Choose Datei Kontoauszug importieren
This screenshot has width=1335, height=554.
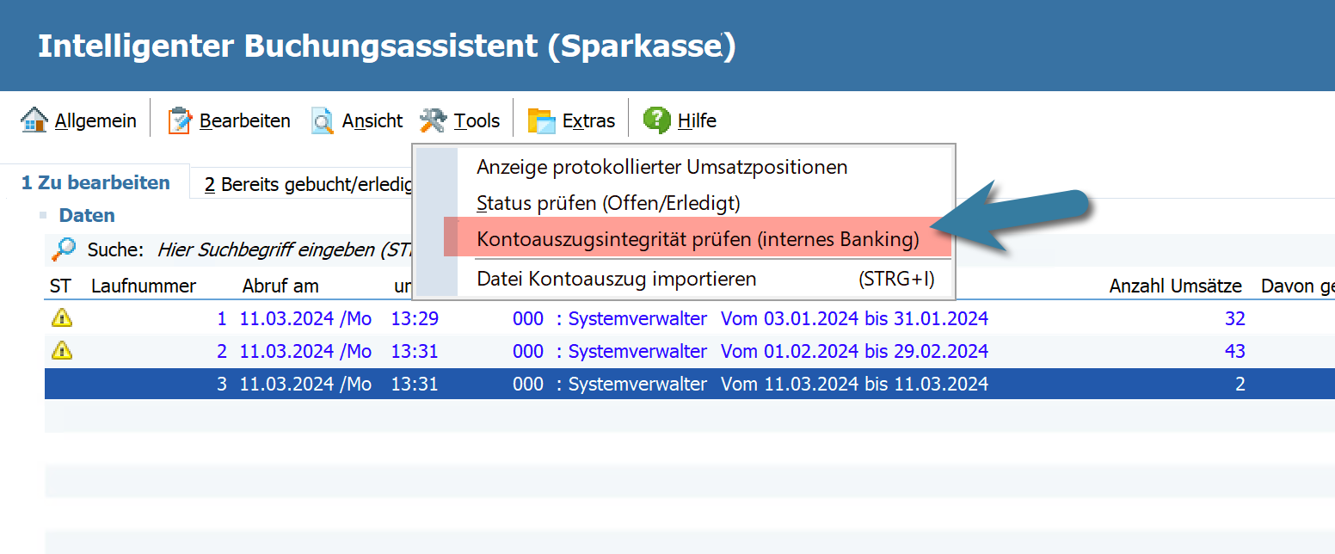(616, 279)
